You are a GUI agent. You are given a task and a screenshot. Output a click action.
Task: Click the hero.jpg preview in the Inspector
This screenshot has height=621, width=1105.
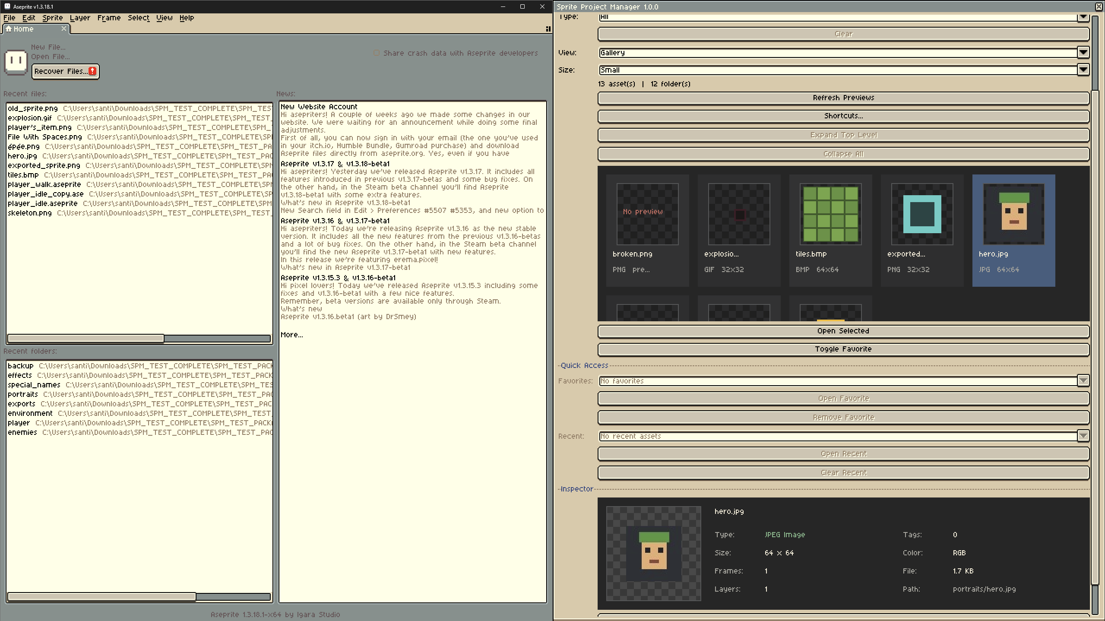click(654, 554)
